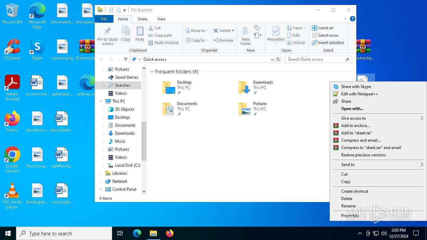Choose Open with... in context menu
This screenshot has height=240, width=427.
click(x=378, y=109)
